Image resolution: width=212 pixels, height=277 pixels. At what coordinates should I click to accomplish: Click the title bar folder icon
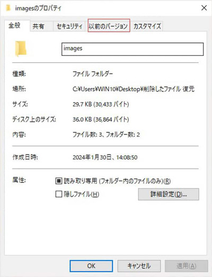(8, 8)
